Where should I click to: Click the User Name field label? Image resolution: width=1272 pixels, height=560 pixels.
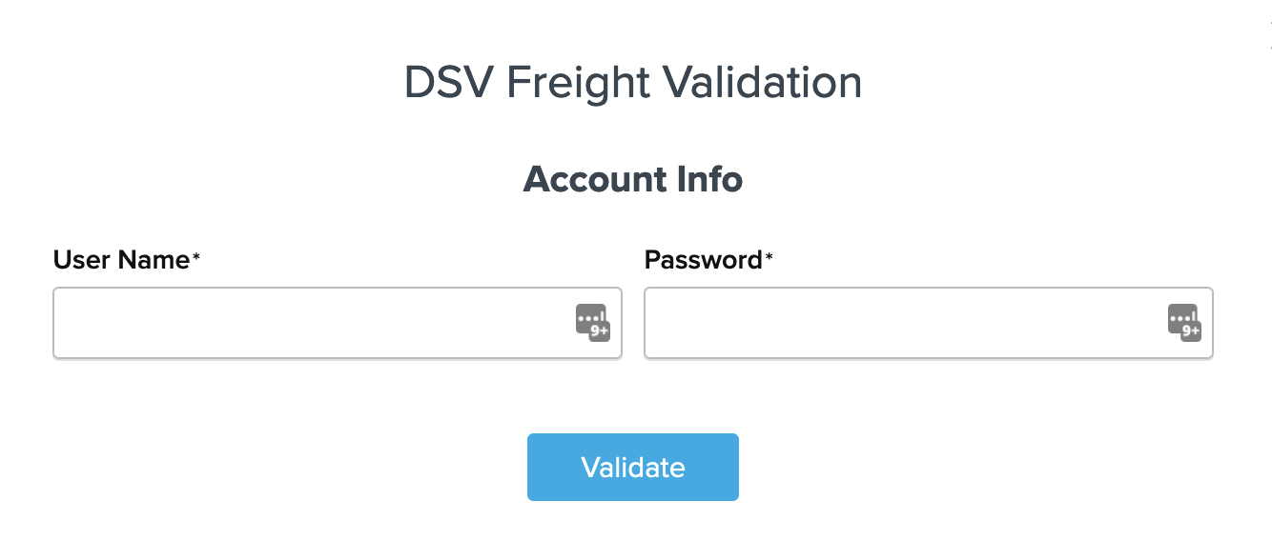[121, 260]
